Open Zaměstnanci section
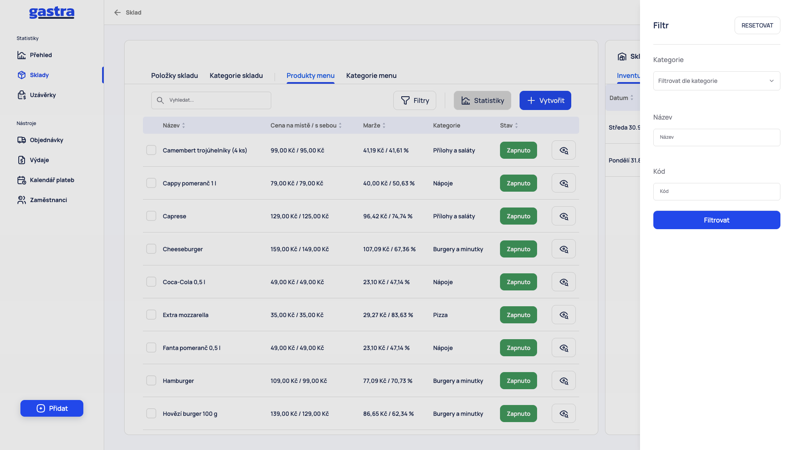This screenshot has width=800, height=450. coord(42,200)
